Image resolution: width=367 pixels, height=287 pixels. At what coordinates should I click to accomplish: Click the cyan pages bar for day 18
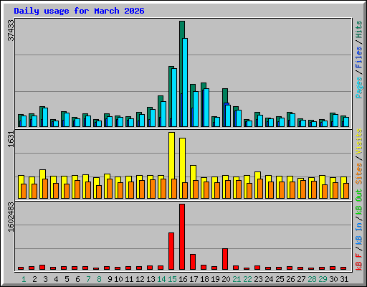pyautogui.click(x=206, y=108)
